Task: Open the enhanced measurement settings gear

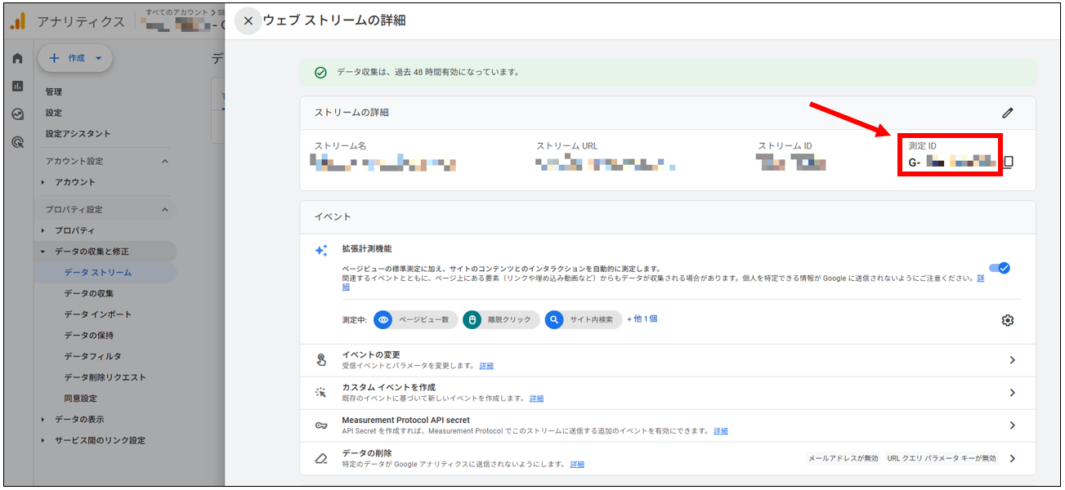Action: click(x=1007, y=320)
